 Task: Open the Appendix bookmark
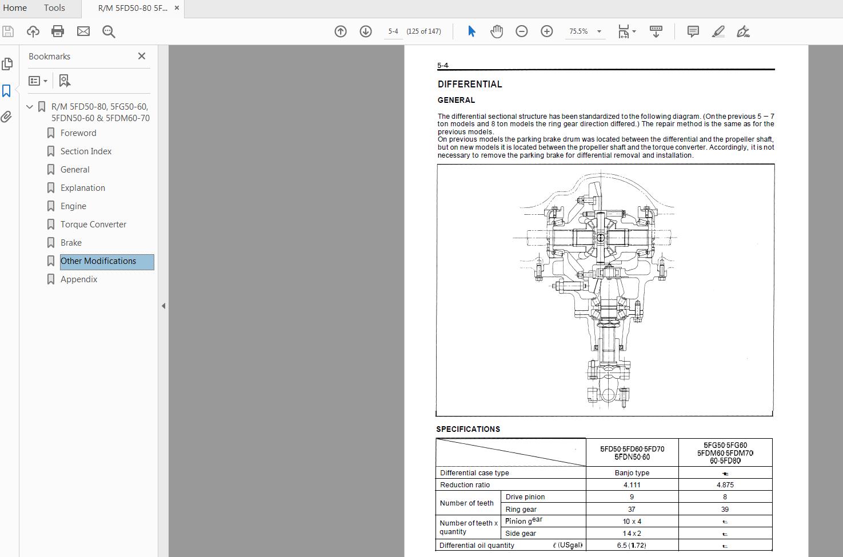coord(79,279)
